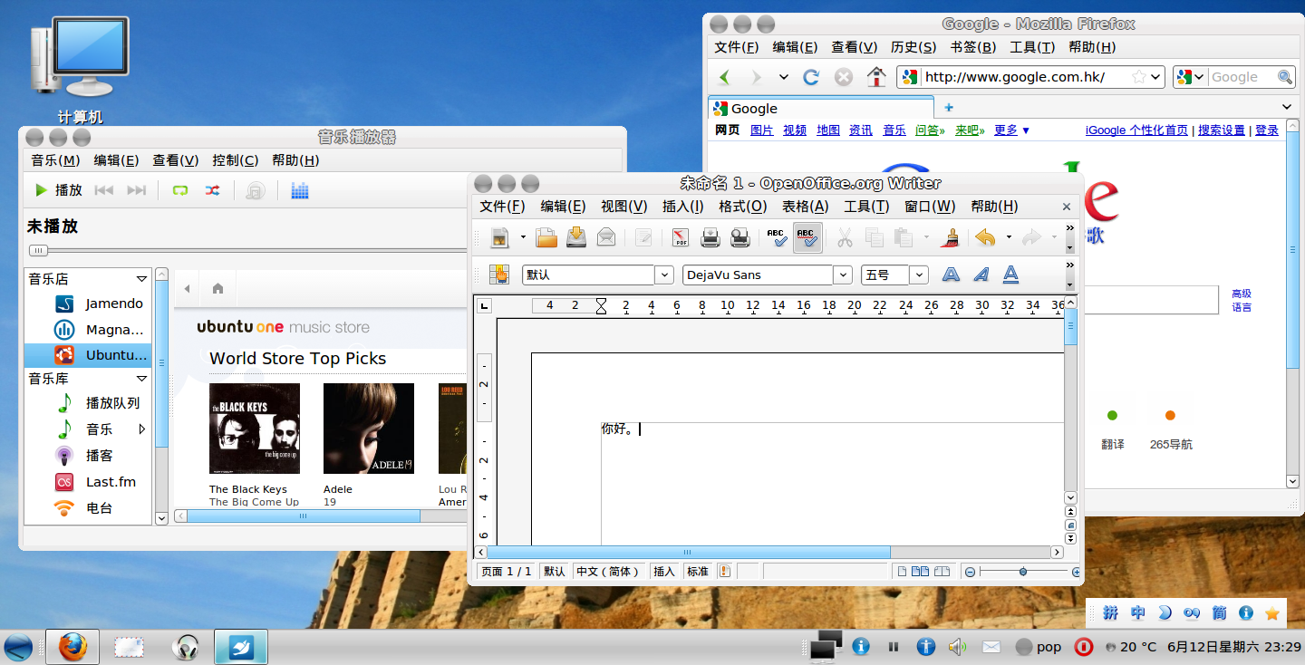Click 插入 insert mode in Writer status bar

[664, 571]
